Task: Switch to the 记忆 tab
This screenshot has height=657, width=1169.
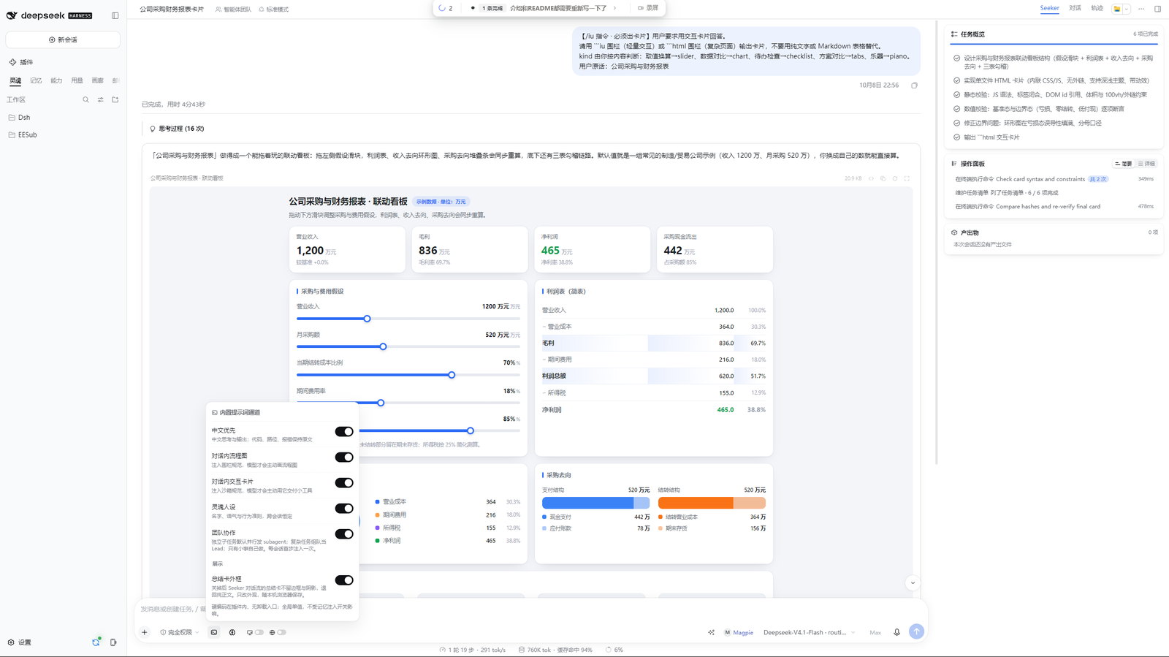Action: pos(36,80)
